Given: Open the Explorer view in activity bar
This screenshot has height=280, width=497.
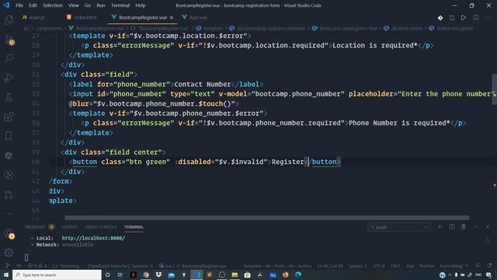Looking at the screenshot, I should [9, 19].
